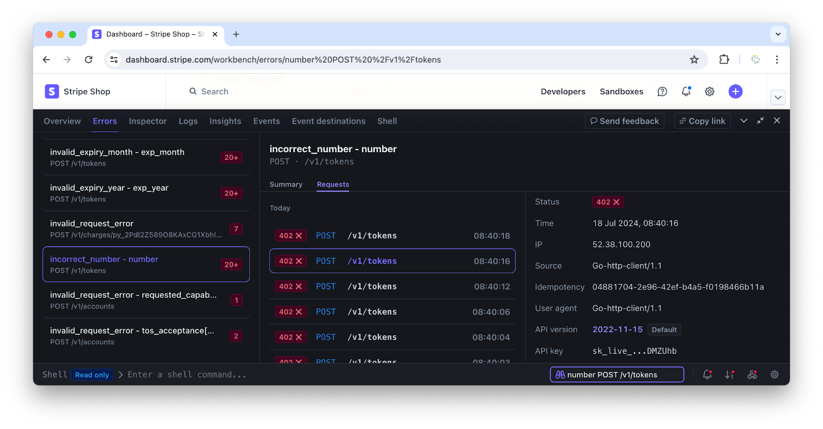The height and width of the screenshot is (429, 823).
Task: Expand the chevron button below the header
Action: point(778,97)
